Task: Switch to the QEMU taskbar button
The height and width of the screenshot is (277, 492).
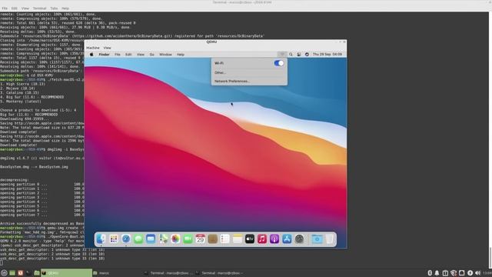Action: click(x=67, y=273)
